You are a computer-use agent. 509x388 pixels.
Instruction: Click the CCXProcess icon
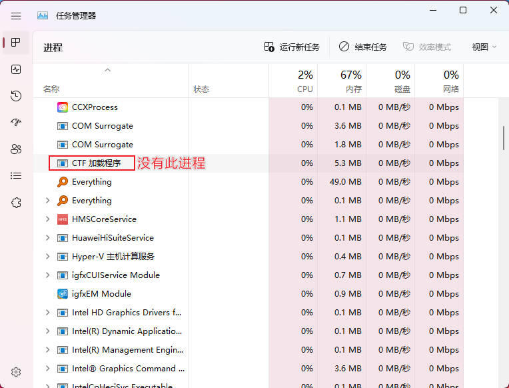[63, 107]
